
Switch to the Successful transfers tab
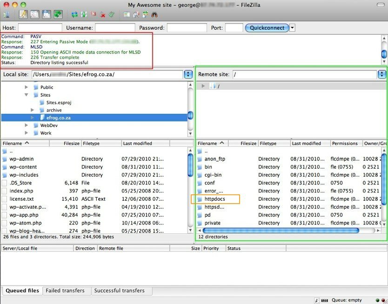[119, 291]
